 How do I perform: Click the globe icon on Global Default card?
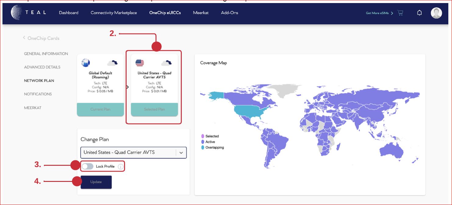(x=85, y=63)
